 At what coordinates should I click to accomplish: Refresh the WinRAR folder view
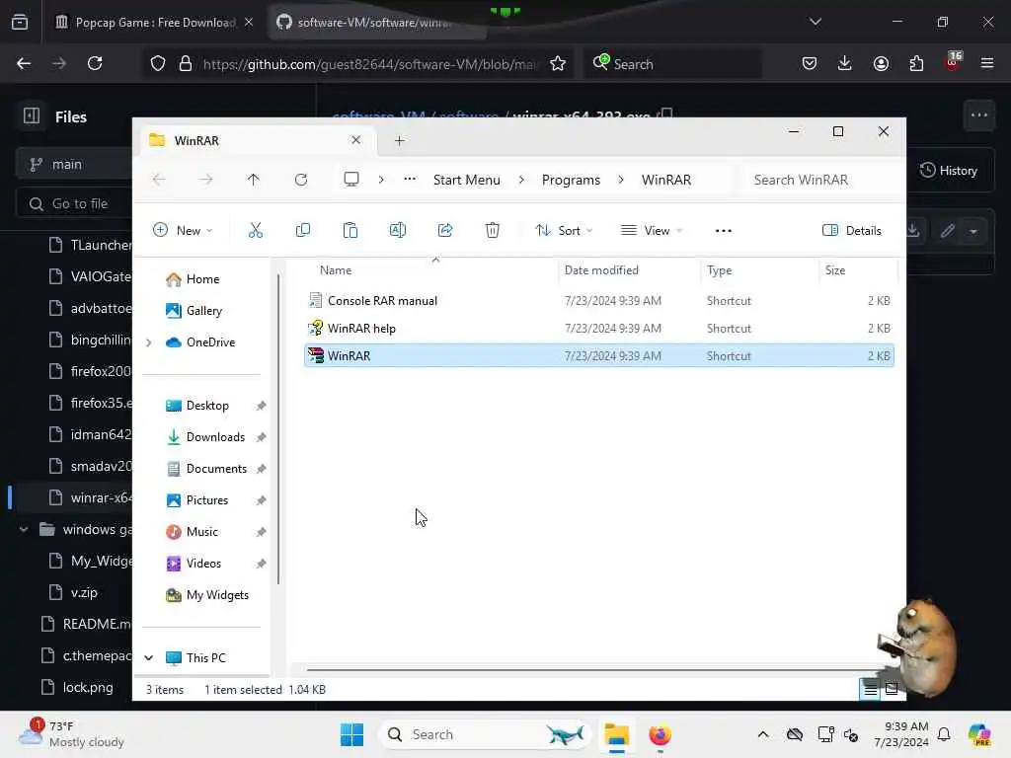tap(300, 180)
